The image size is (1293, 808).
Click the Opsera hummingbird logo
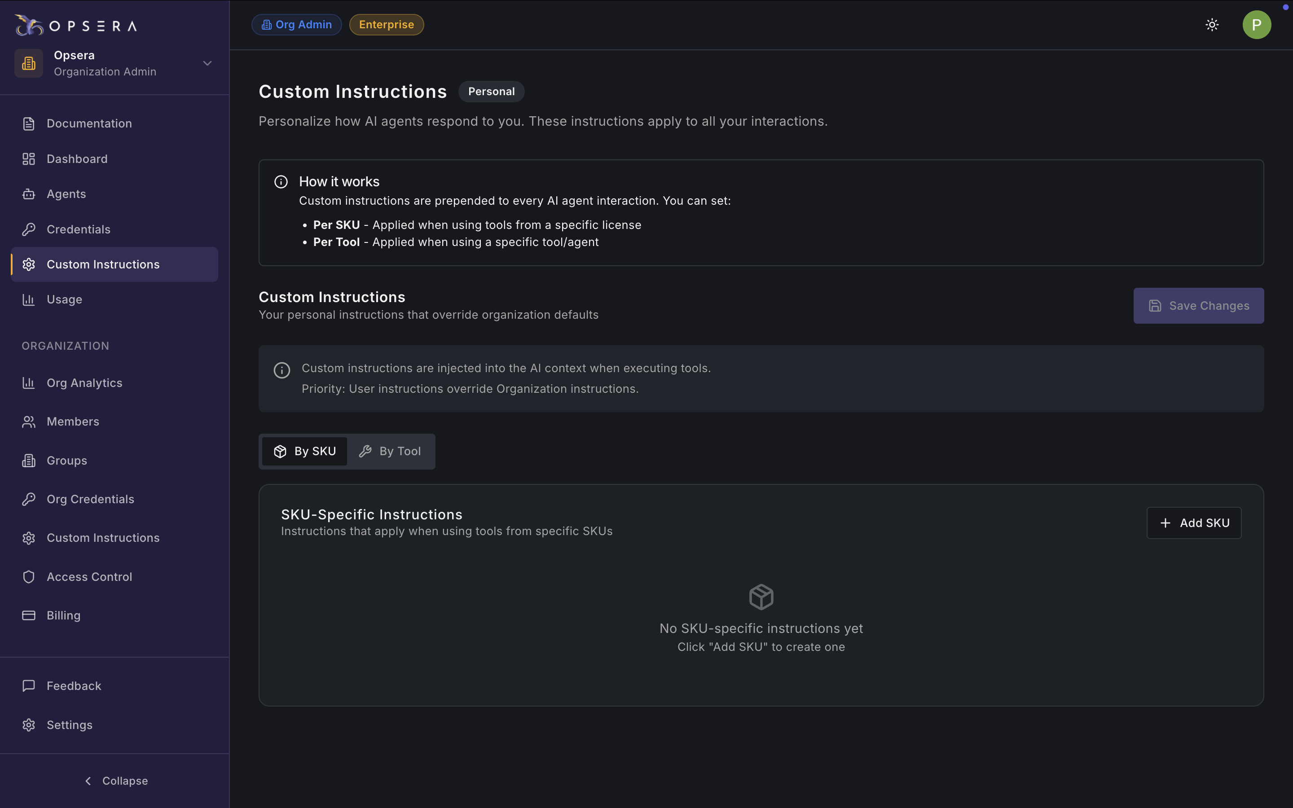[x=29, y=25]
